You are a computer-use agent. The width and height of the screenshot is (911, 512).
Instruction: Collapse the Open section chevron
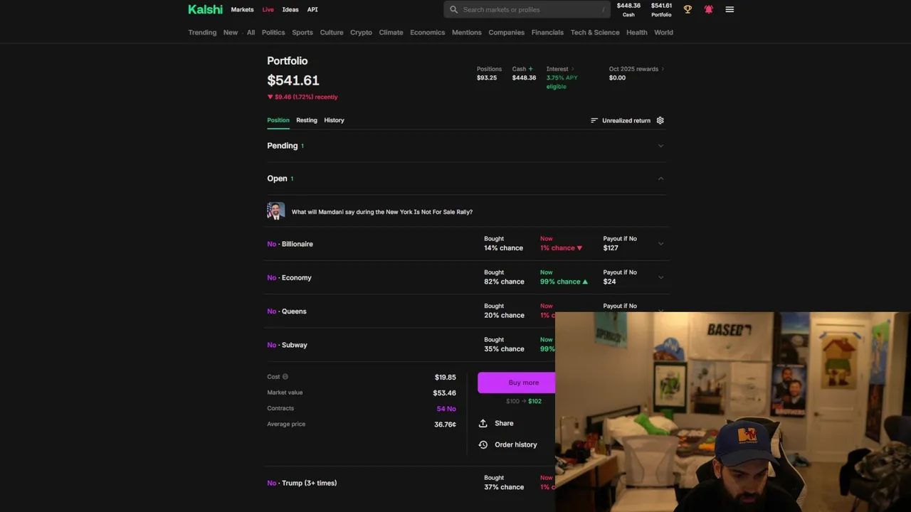coord(660,178)
